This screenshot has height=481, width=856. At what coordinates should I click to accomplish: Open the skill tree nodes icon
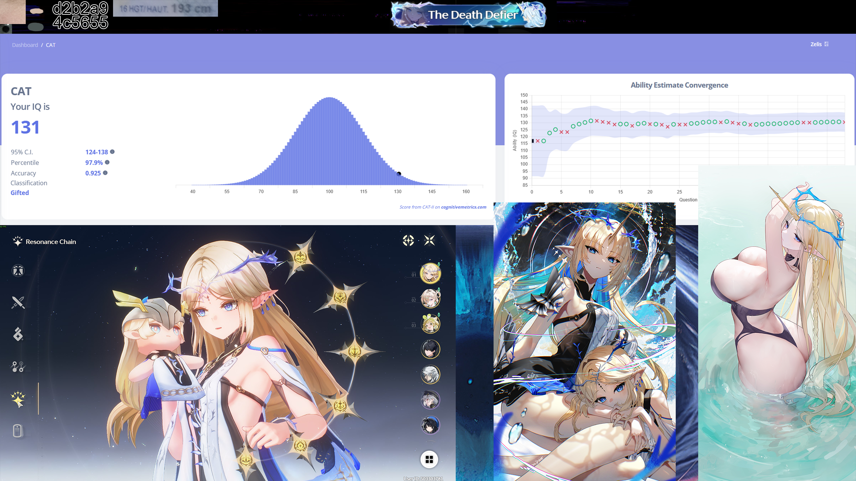click(x=18, y=366)
